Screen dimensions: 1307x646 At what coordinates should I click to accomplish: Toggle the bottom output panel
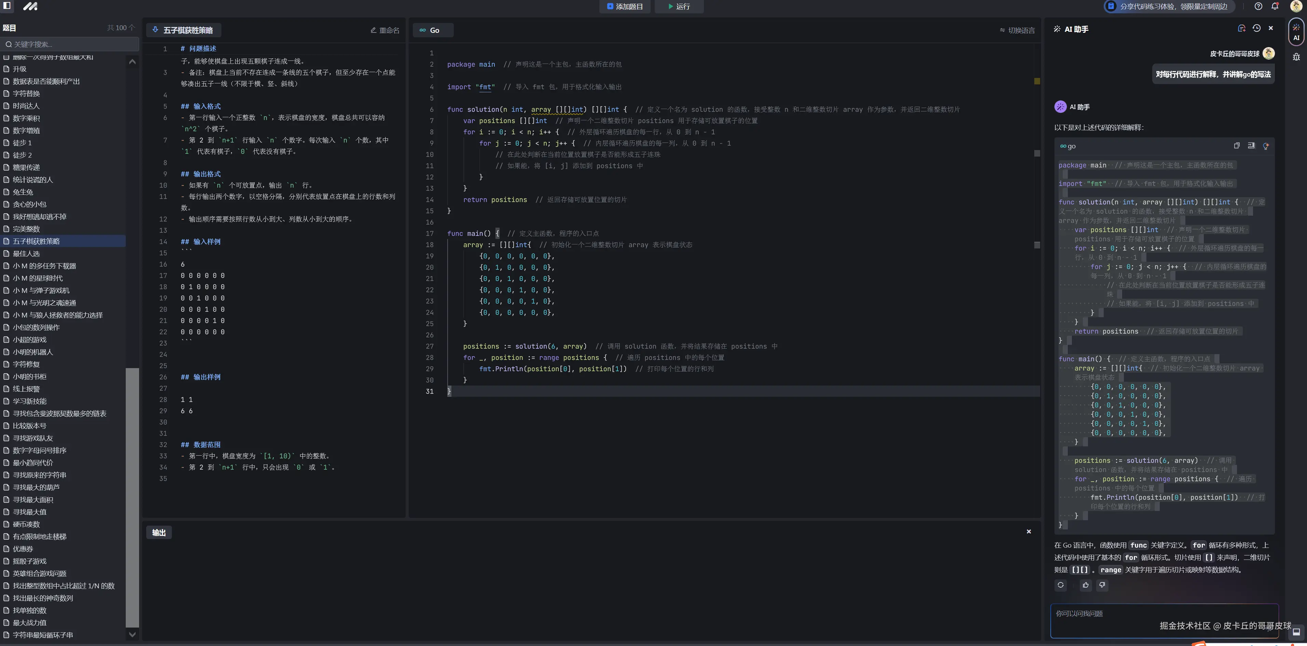click(x=1296, y=632)
